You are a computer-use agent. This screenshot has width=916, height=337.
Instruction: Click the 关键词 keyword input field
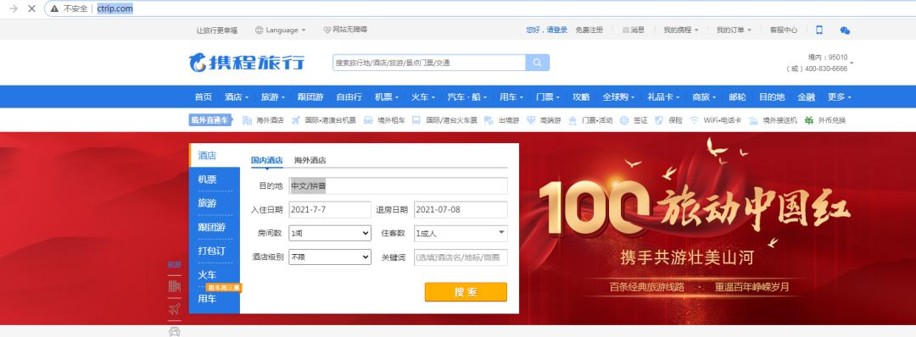(x=461, y=257)
